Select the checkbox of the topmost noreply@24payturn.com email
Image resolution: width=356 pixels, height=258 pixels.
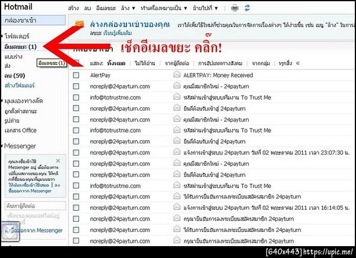click(x=76, y=86)
